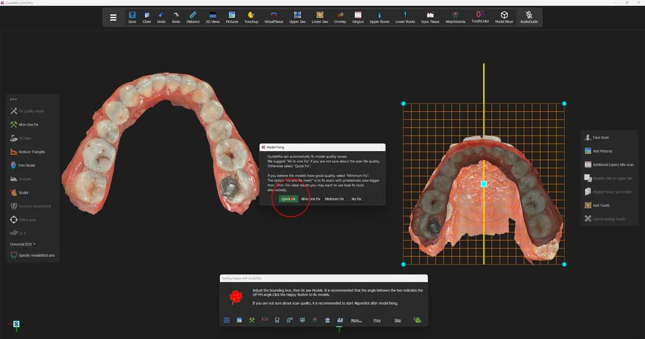Screen dimensions: 645x339
Task: Open the 2D Views tool
Action: click(x=212, y=18)
